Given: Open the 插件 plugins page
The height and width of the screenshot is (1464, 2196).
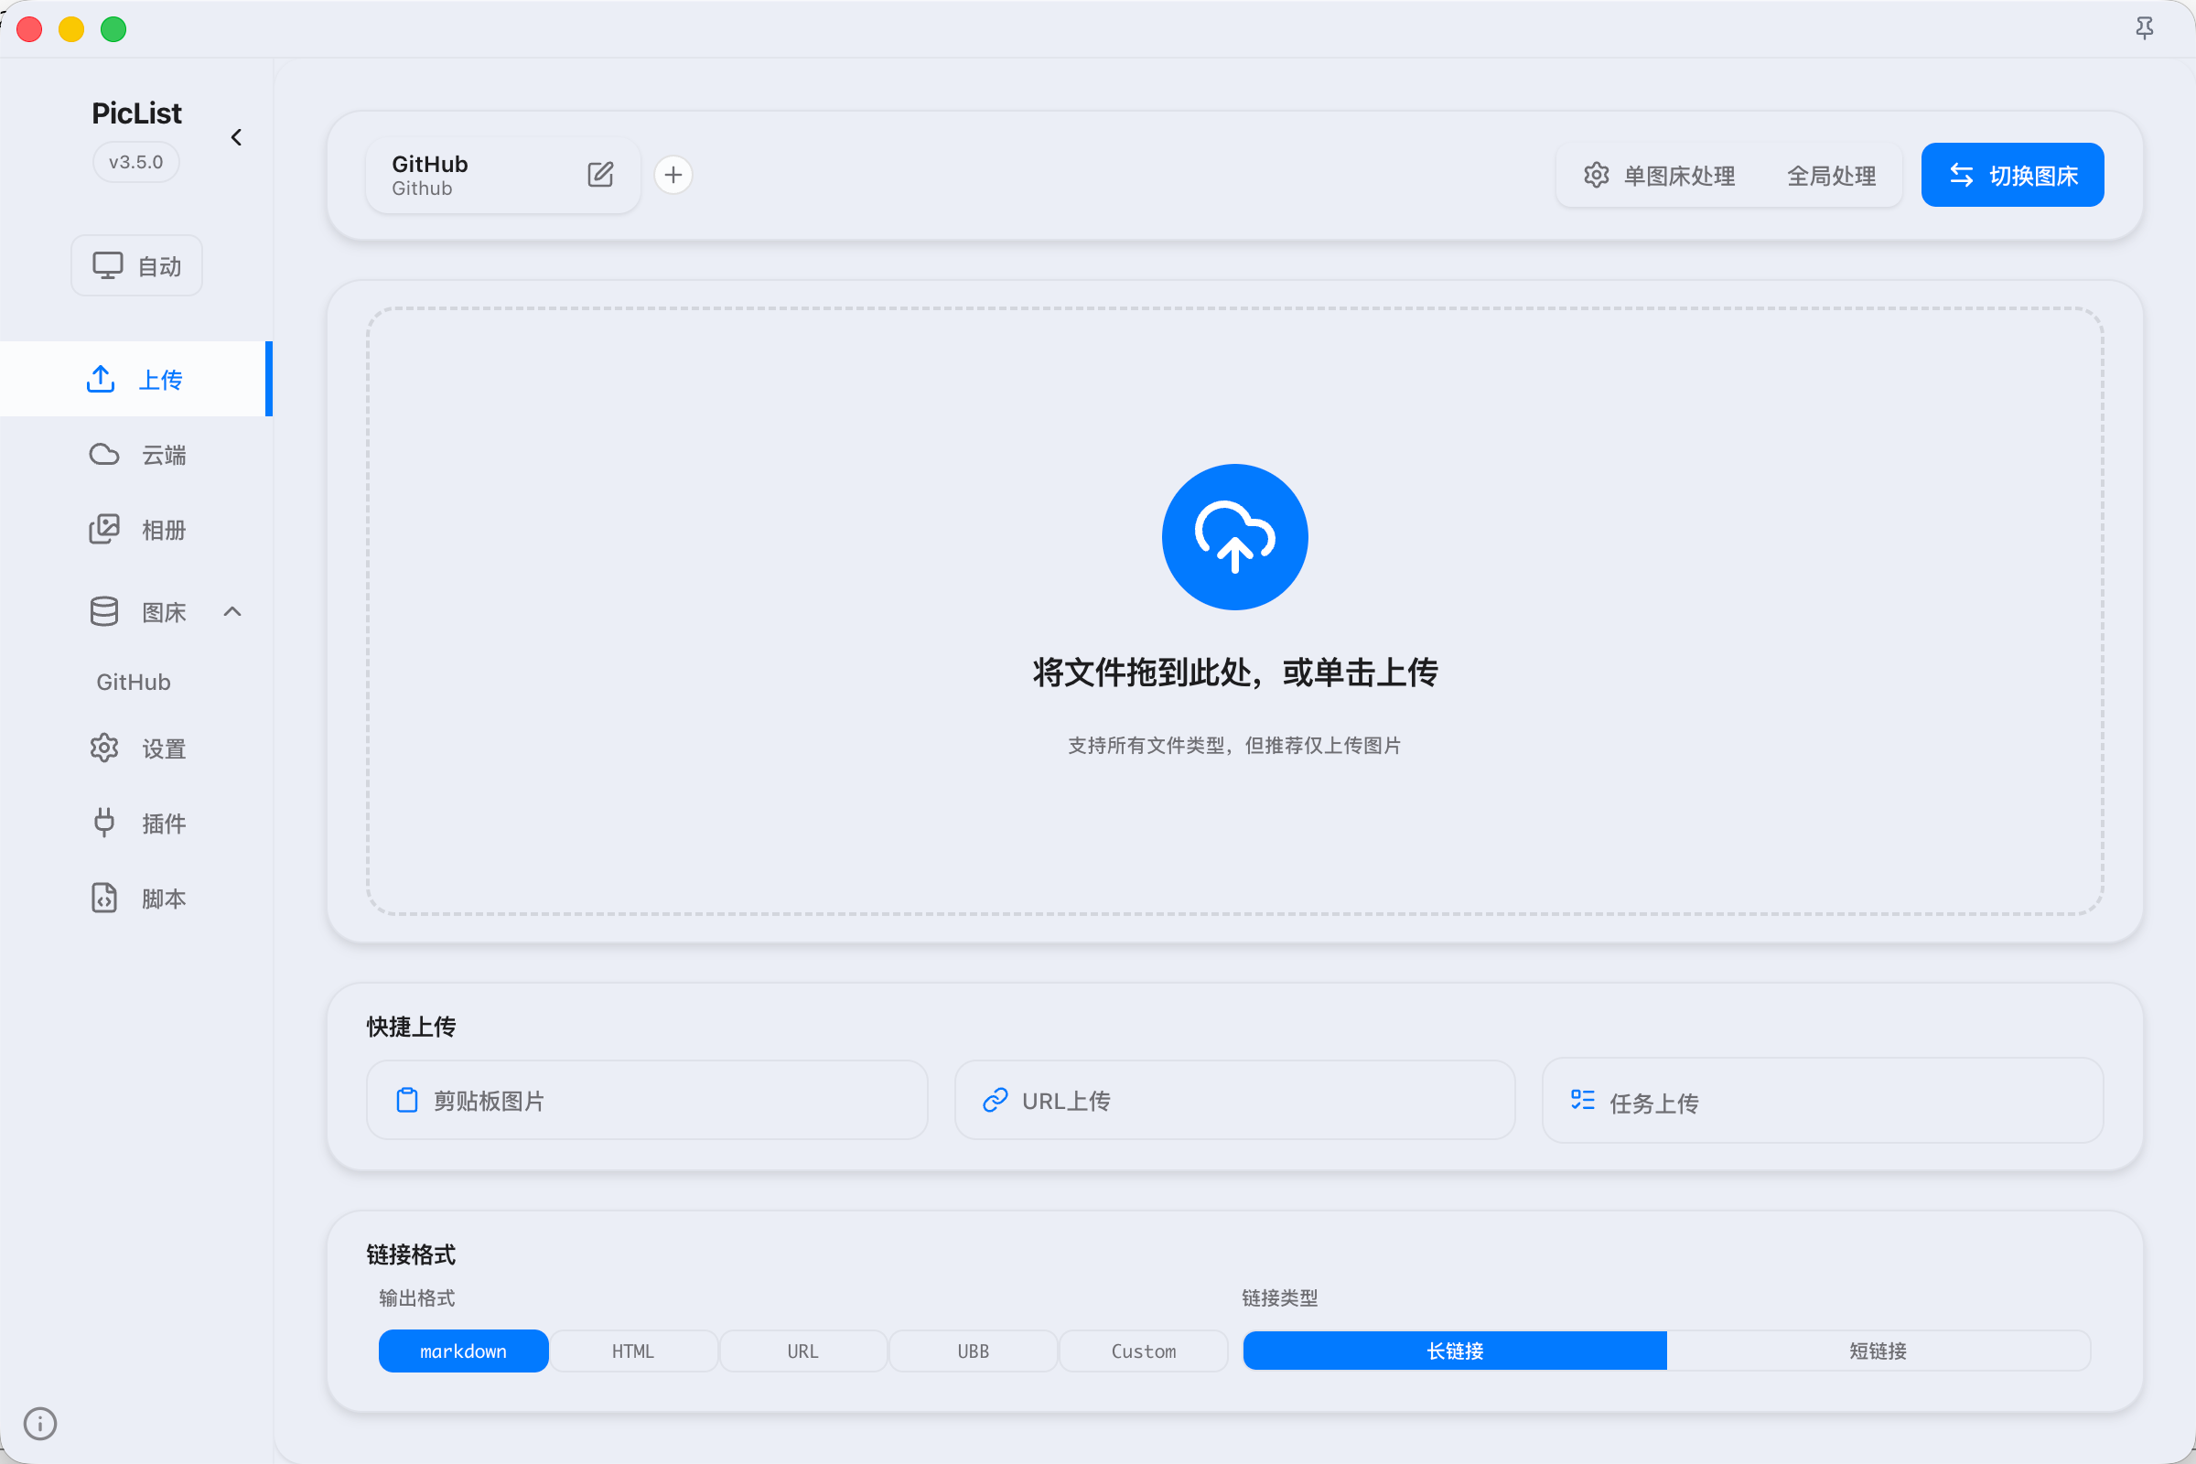Looking at the screenshot, I should 136,823.
